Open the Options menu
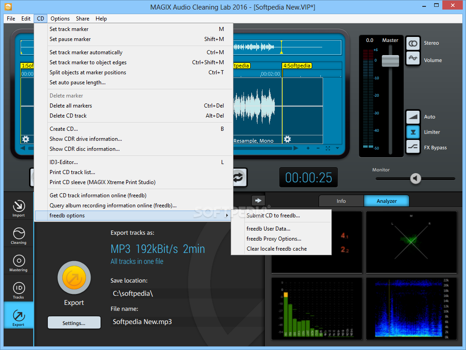Viewport: 466px width, 350px height. (60, 18)
